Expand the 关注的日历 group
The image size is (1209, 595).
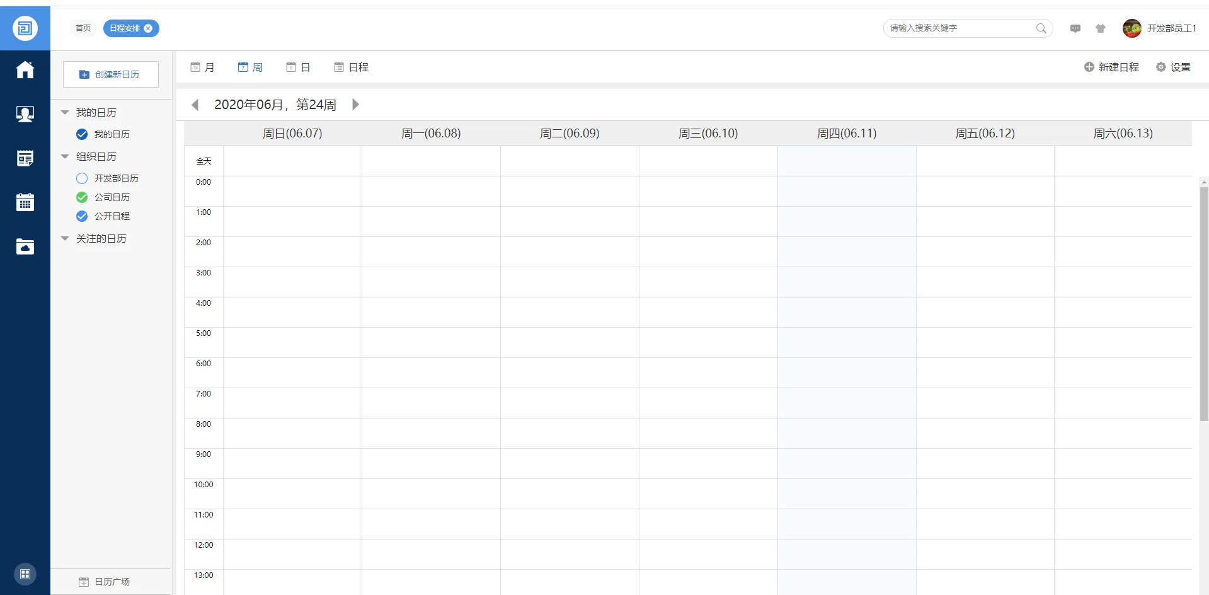[x=65, y=239]
